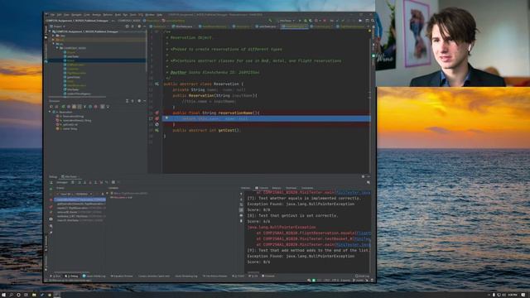Viewport: 530px width, 298px height.
Task: Click the green Run icon in toolbar
Action: (300, 21)
